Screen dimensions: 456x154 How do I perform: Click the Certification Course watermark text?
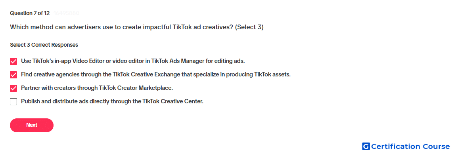pyautogui.click(x=411, y=146)
